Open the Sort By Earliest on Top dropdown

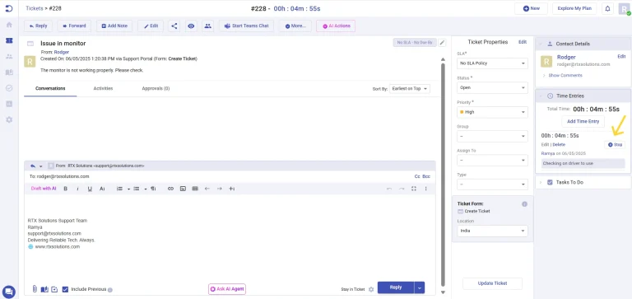point(410,88)
